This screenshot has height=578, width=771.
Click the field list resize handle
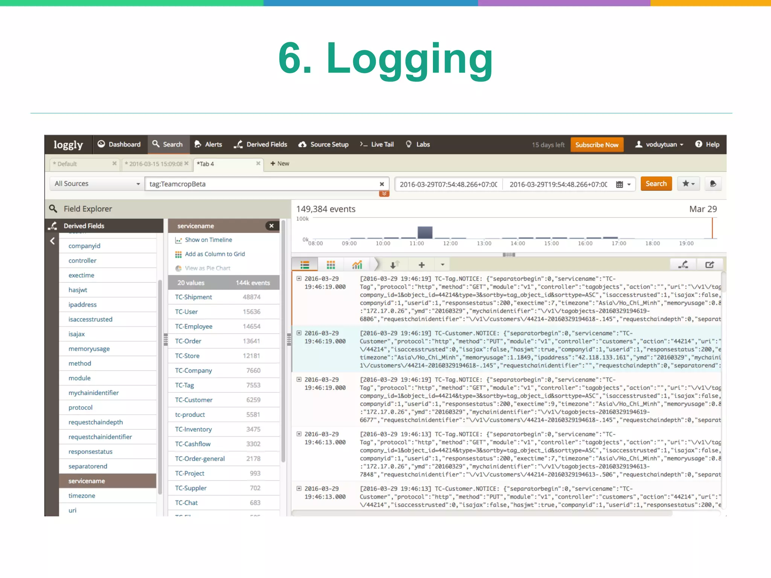tap(166, 340)
